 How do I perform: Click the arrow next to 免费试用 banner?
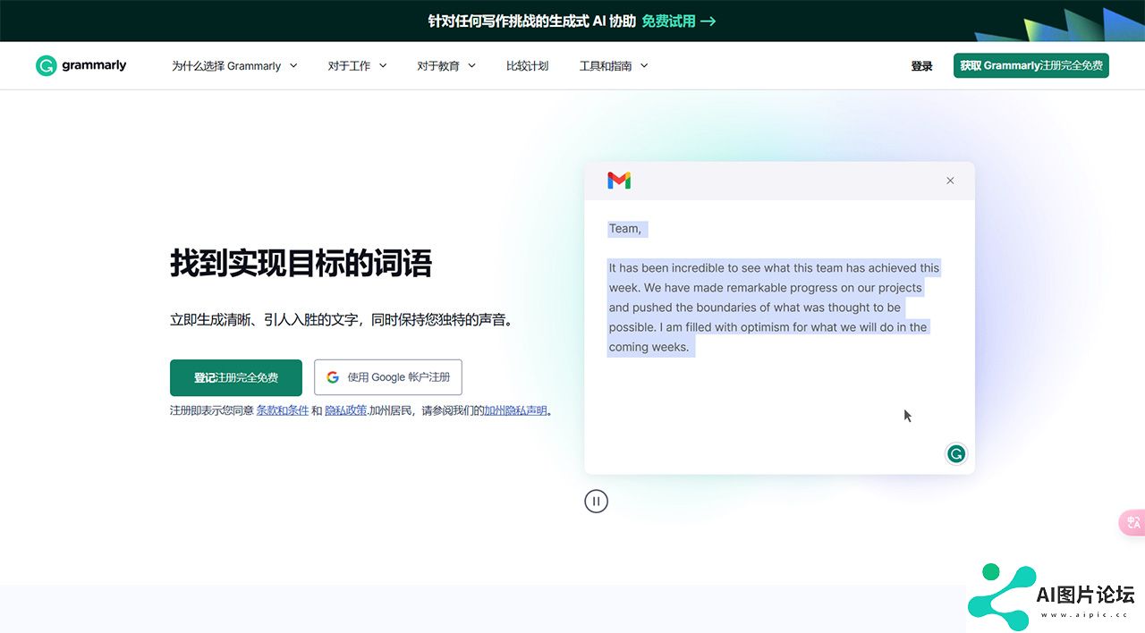coord(708,21)
